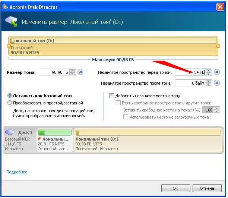
Task: Click the red flag icon on the 20,81 ГБ partition
Action: click(39, 139)
